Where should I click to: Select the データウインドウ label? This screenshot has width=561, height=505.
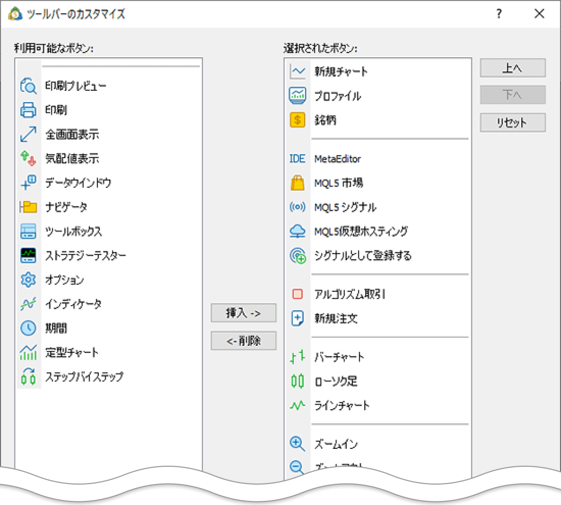point(79,183)
